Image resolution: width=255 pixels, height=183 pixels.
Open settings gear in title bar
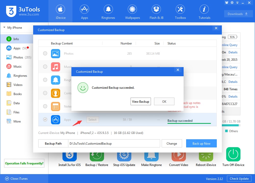[x=232, y=3]
